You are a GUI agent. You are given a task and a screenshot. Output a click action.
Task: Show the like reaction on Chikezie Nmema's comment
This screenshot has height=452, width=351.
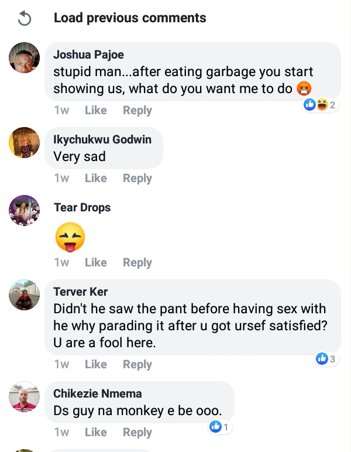pos(219,427)
